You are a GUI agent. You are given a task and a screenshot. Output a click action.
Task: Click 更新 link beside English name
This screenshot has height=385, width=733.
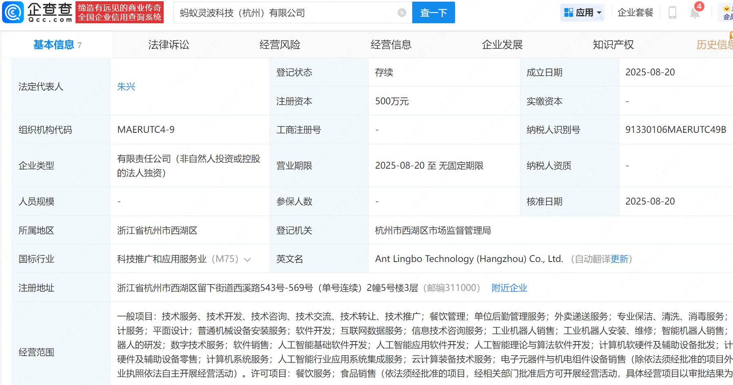coord(620,259)
